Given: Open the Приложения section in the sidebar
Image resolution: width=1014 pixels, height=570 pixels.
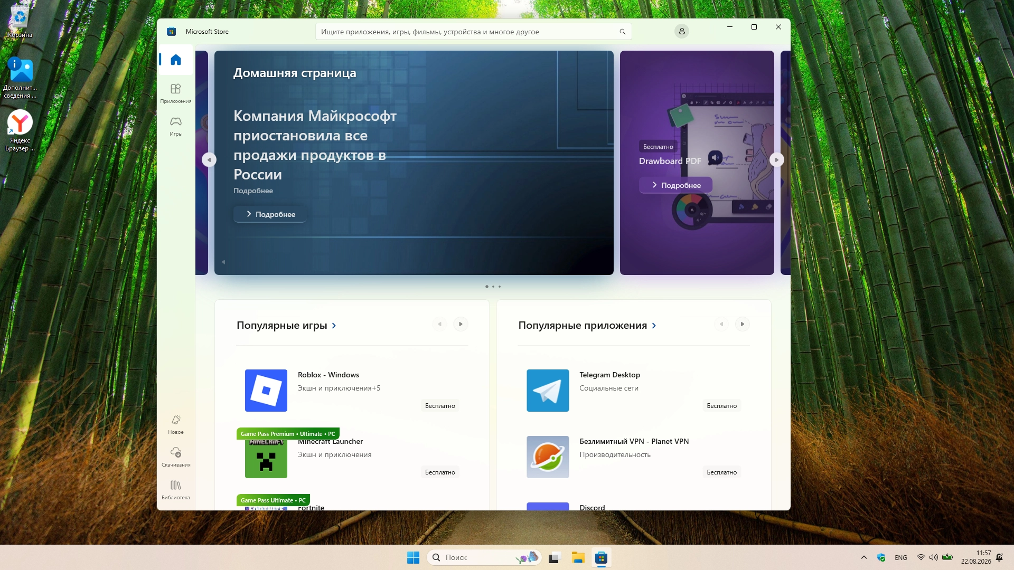Looking at the screenshot, I should click(176, 93).
